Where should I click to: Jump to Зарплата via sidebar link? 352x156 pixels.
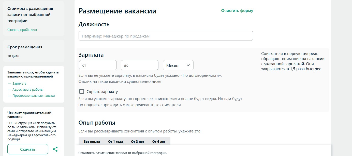pyautogui.click(x=19, y=83)
